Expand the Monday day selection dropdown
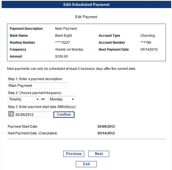The image size is (172, 170). [x=62, y=99]
